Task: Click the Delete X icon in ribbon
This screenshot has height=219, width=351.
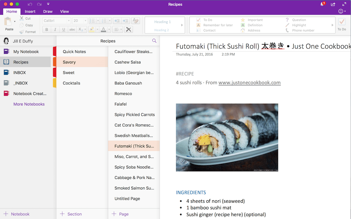Action: (128, 29)
